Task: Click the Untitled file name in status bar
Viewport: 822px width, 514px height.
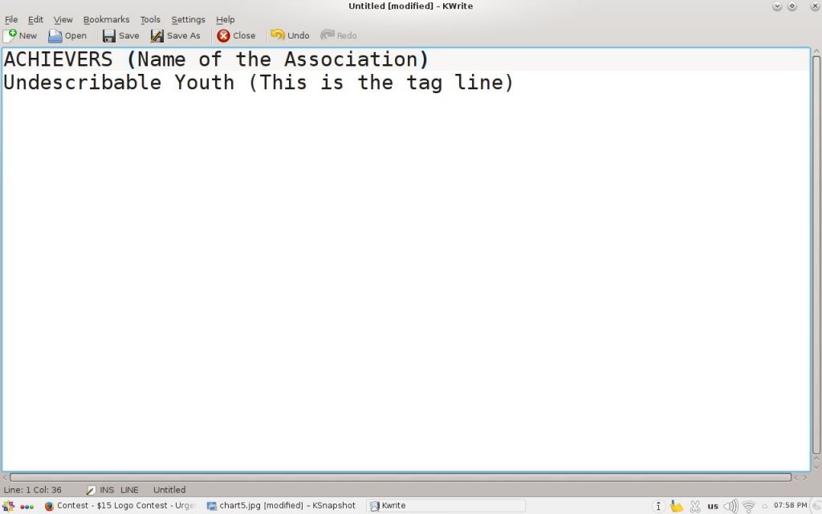Action: 169,490
